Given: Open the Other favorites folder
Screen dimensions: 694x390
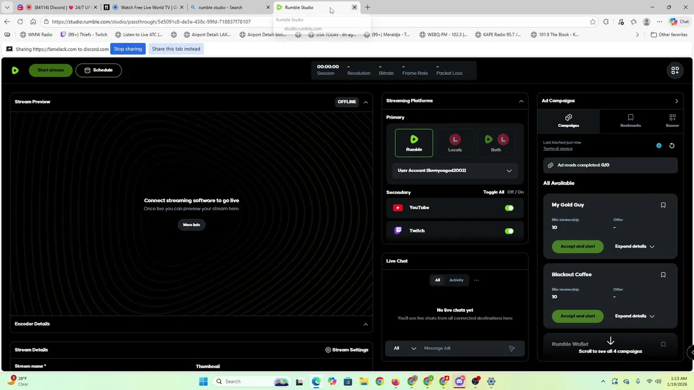Looking at the screenshot, I should [669, 35].
